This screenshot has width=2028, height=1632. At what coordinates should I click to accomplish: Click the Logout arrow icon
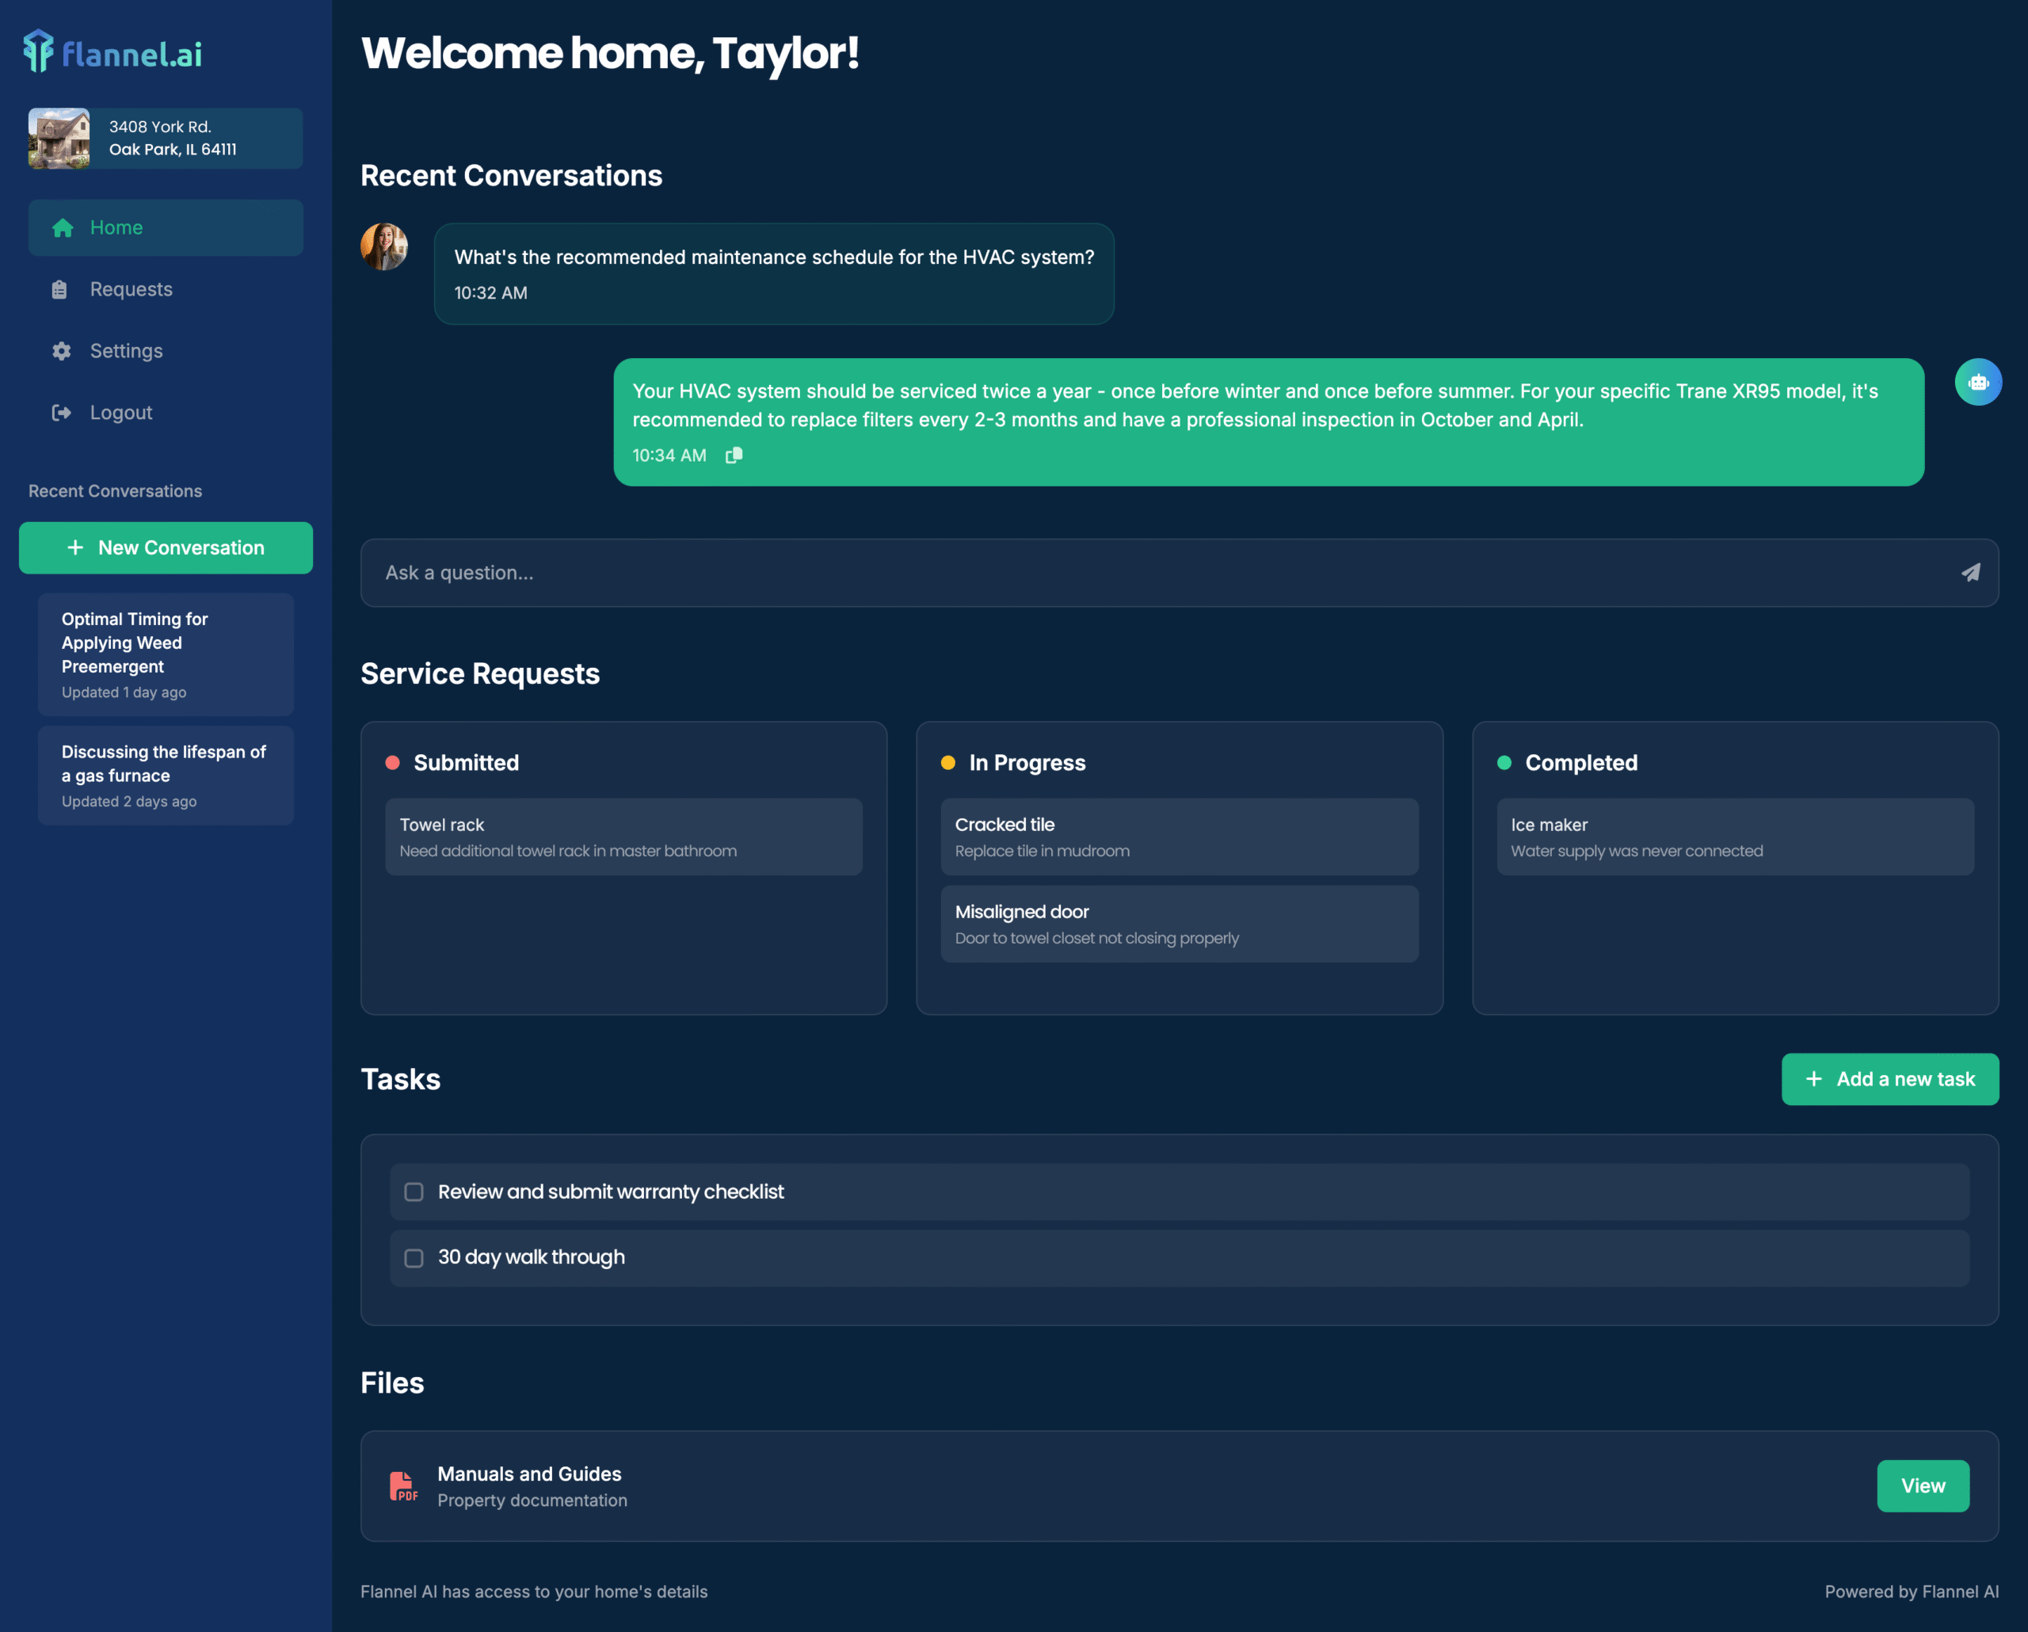[x=61, y=413]
